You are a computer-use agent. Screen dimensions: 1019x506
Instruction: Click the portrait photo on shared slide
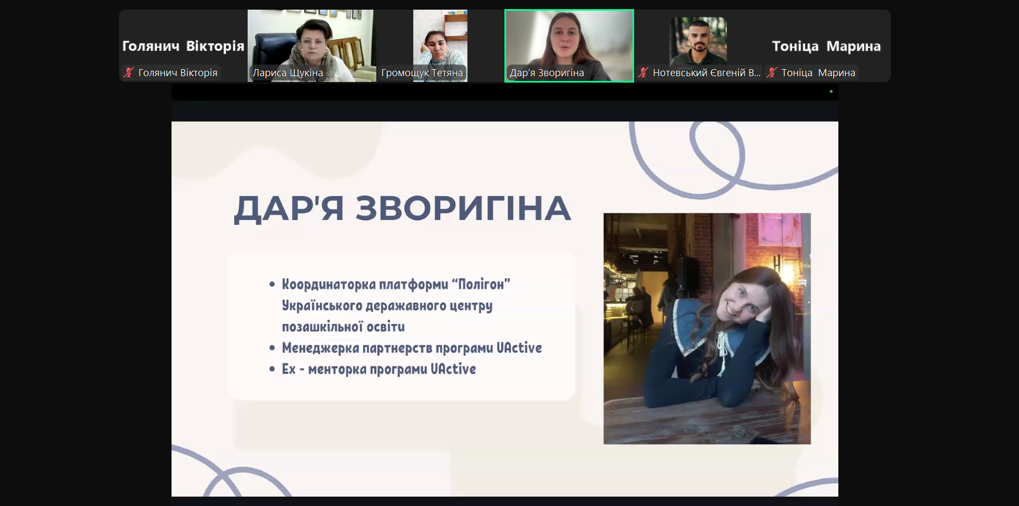[x=707, y=329]
